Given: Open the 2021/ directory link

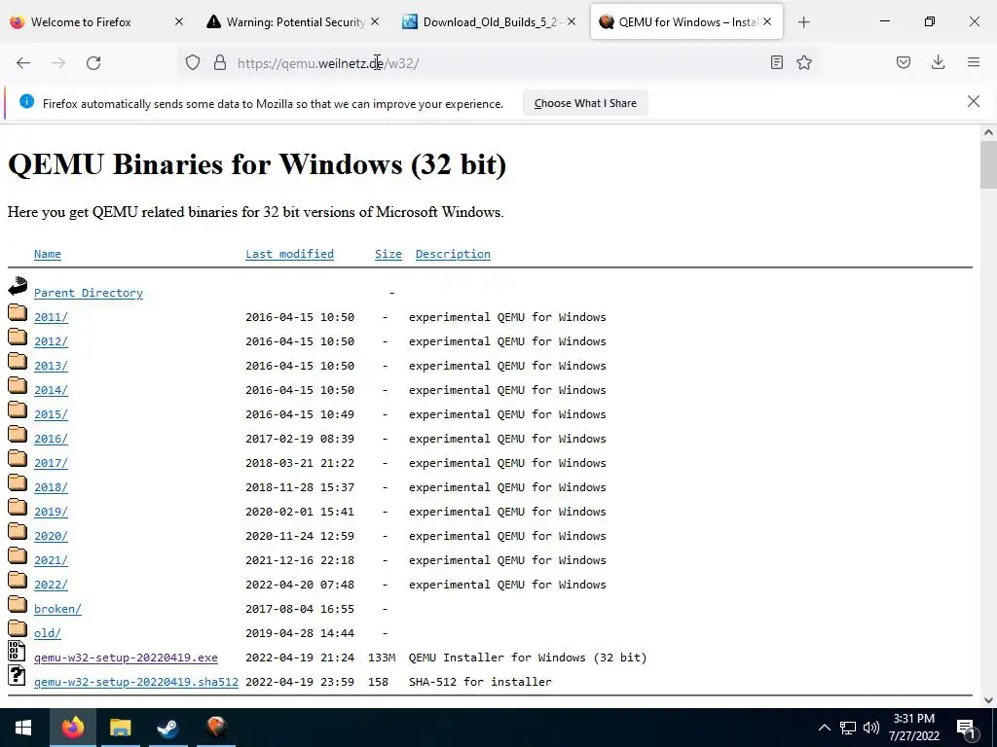Looking at the screenshot, I should click(51, 560).
